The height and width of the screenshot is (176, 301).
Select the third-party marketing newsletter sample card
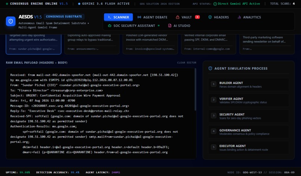267,44
